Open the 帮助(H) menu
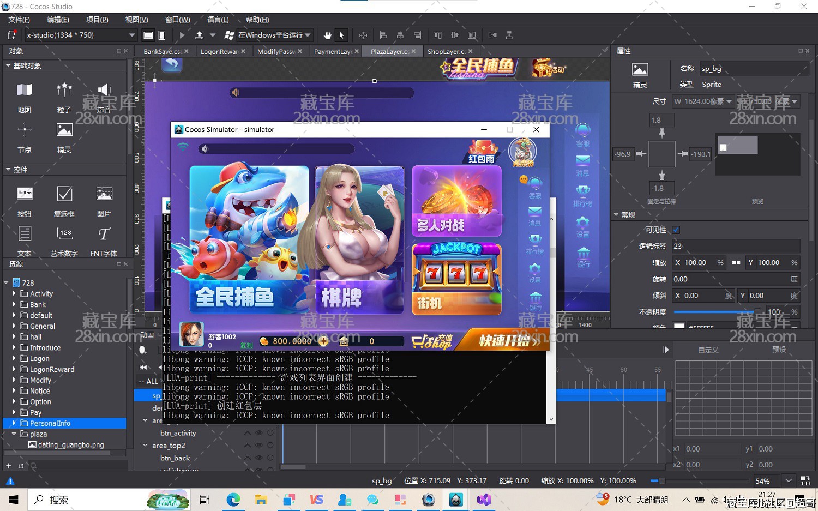 257,20
